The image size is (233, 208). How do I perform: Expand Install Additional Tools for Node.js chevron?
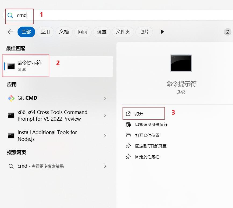click(x=105, y=135)
